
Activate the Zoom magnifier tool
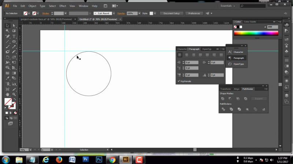point(14,94)
